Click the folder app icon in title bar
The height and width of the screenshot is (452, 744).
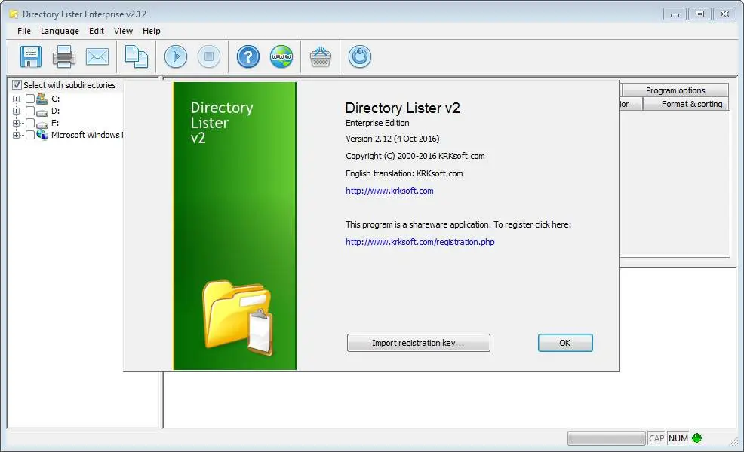[x=14, y=14]
